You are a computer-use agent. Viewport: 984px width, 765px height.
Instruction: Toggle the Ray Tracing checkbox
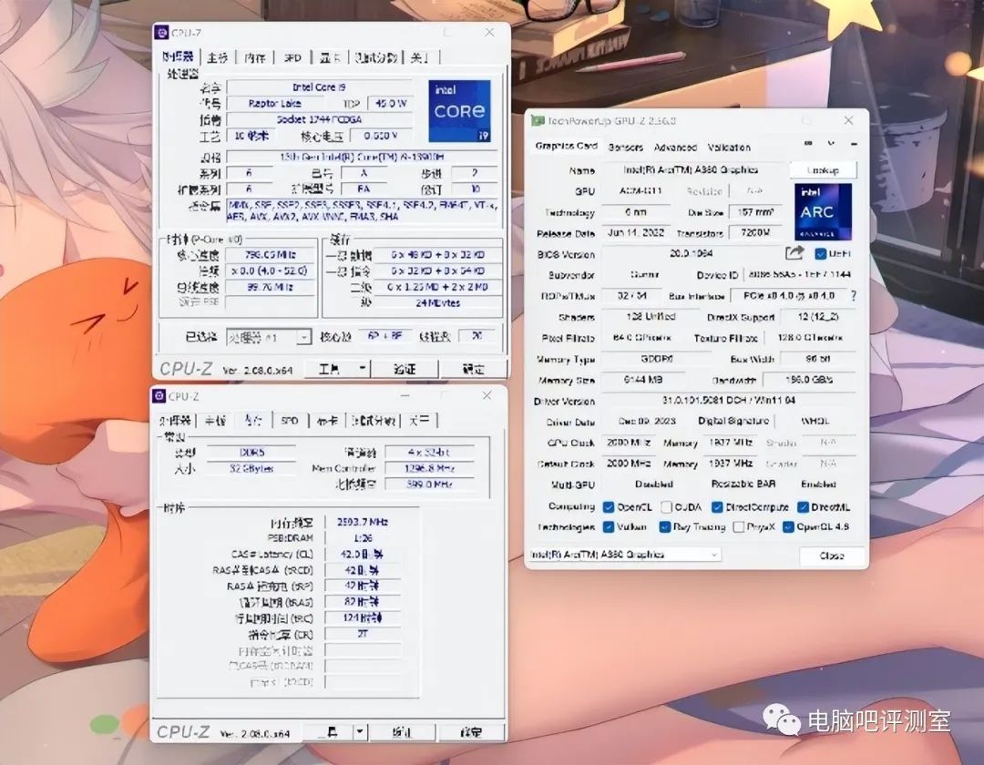[x=664, y=526]
